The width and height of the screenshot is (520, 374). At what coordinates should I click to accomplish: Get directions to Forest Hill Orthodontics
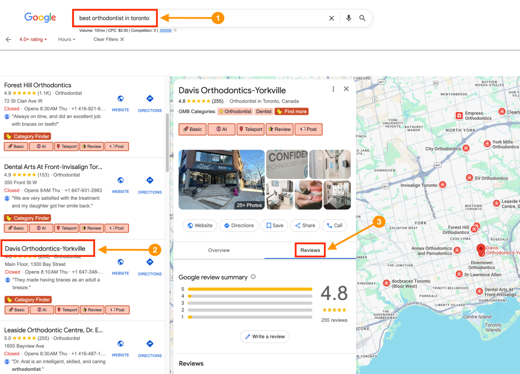point(150,98)
